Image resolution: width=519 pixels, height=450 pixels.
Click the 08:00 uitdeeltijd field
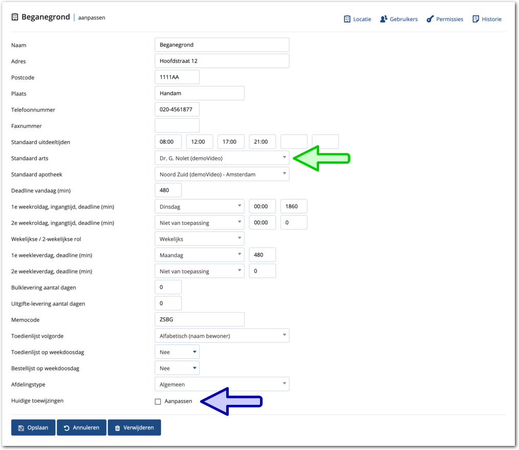click(168, 142)
